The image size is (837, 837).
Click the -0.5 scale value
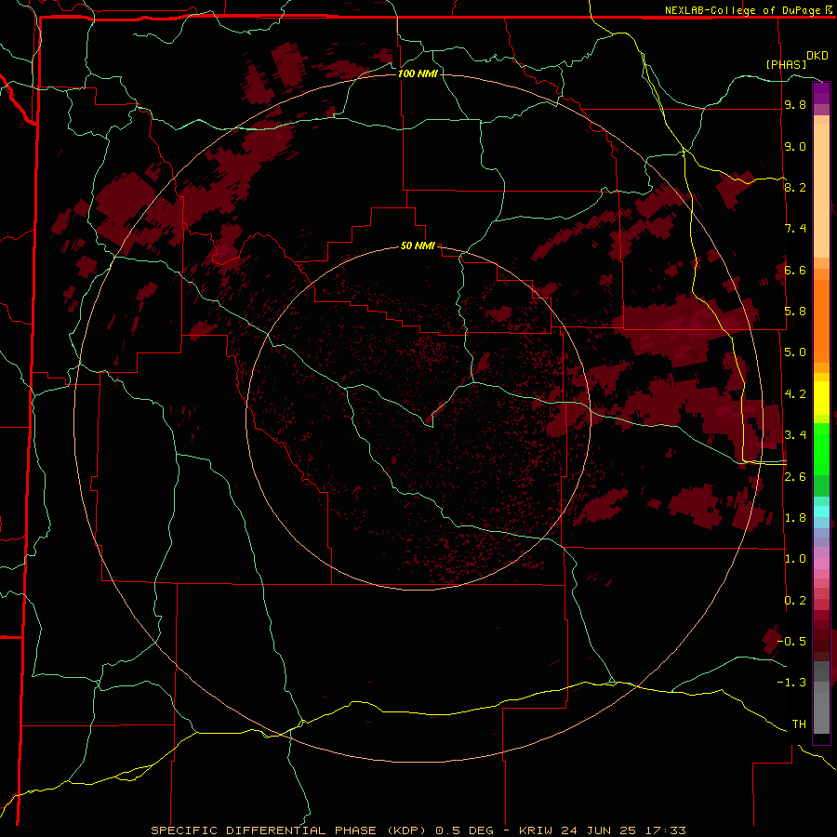(791, 641)
